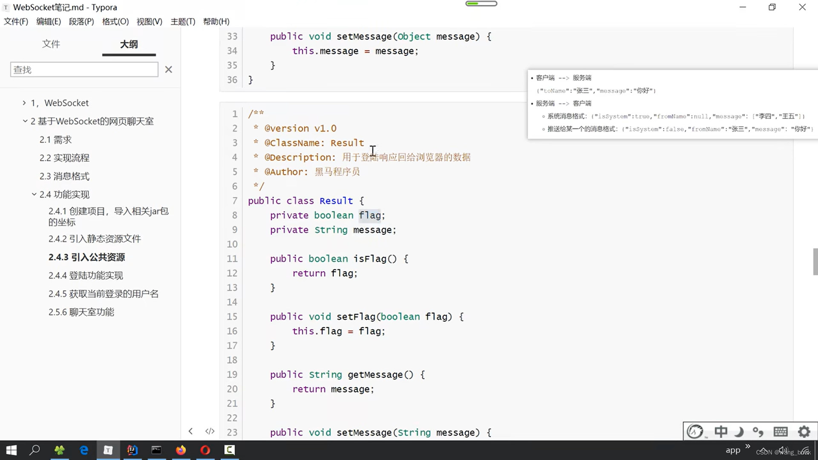Open IME soft keyboard icon
This screenshot has width=818, height=460.
click(x=781, y=431)
